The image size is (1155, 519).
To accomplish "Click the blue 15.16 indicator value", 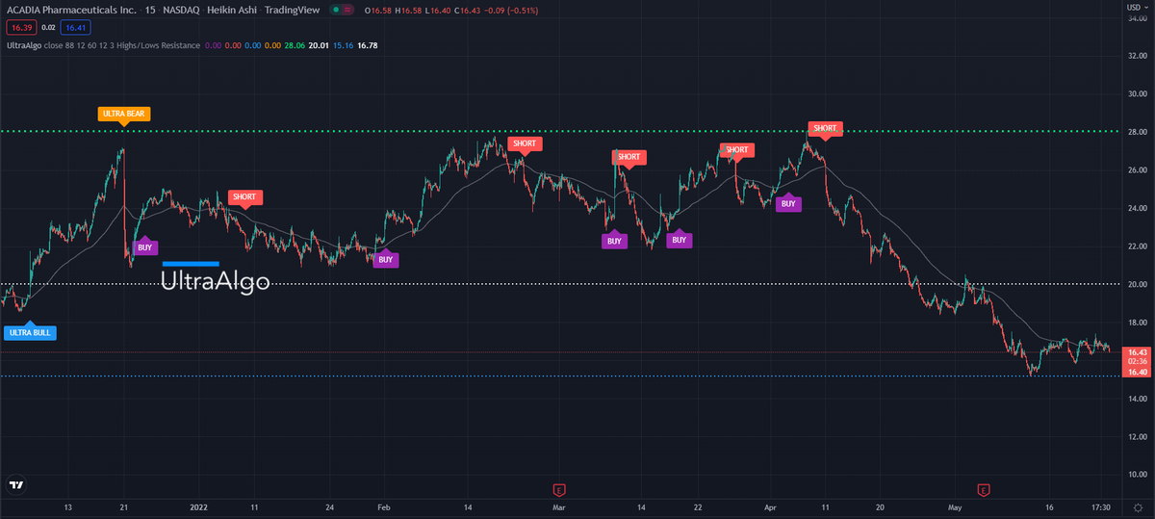I will (x=341, y=45).
